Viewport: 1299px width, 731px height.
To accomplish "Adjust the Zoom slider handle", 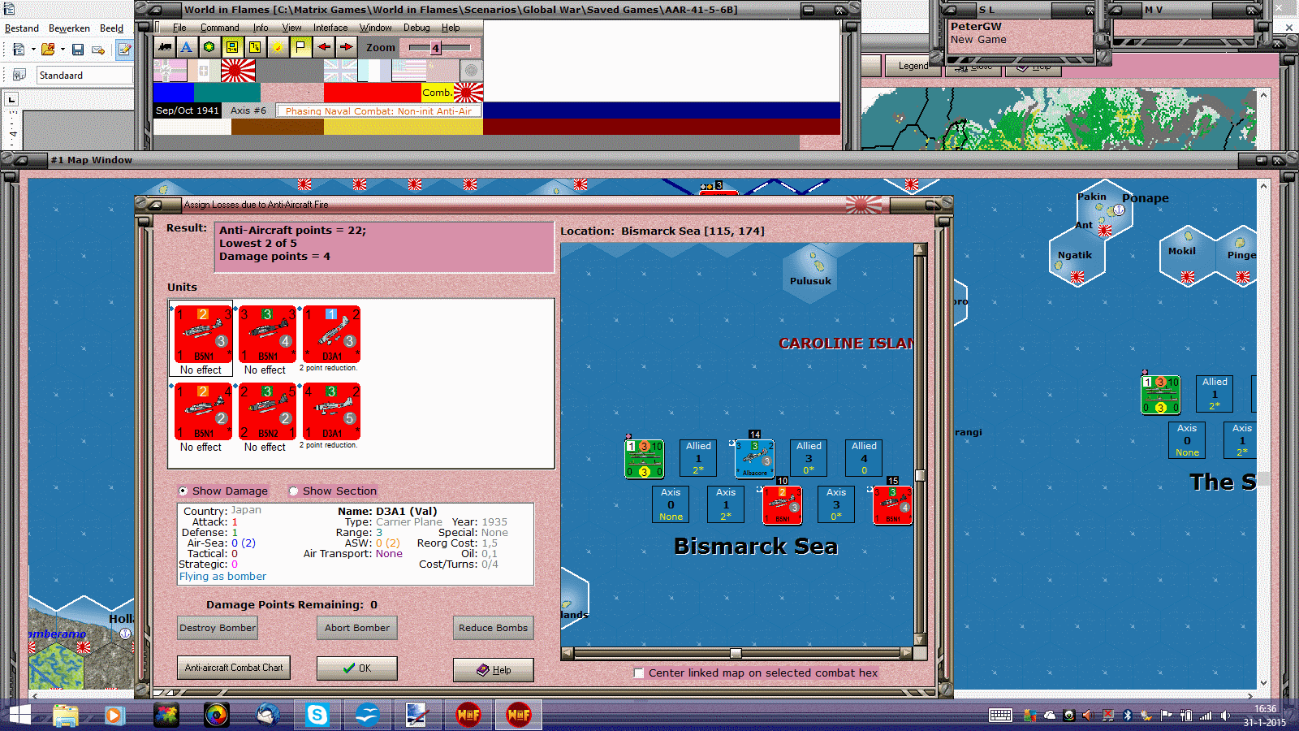I will (435, 48).
